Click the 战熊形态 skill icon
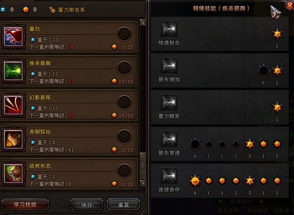This screenshot has height=215, width=294. click(x=14, y=173)
